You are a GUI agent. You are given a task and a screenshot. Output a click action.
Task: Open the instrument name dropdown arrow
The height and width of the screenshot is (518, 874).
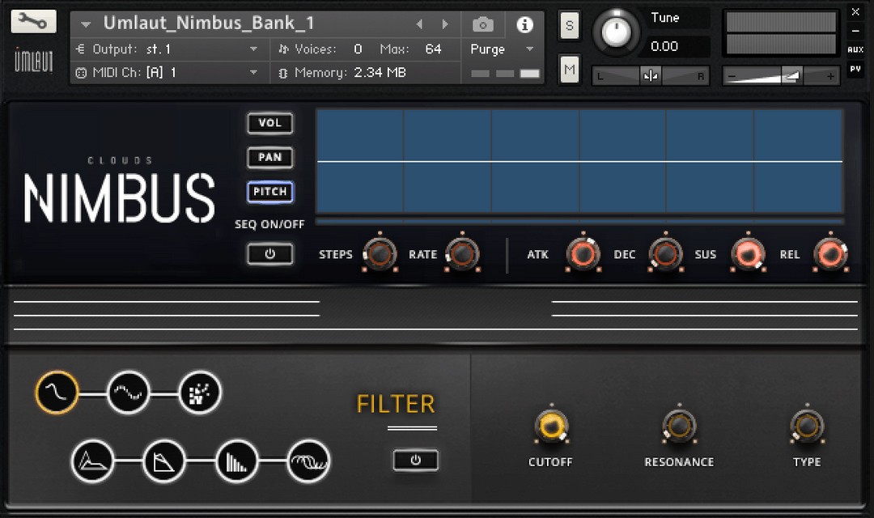[x=85, y=24]
